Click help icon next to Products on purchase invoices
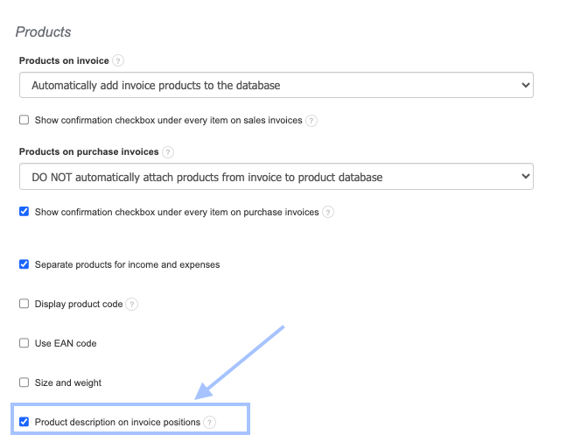The height and width of the screenshot is (442, 567). 168,151
